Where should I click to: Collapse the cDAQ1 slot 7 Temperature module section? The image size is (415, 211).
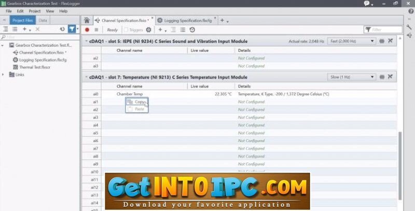(86, 77)
